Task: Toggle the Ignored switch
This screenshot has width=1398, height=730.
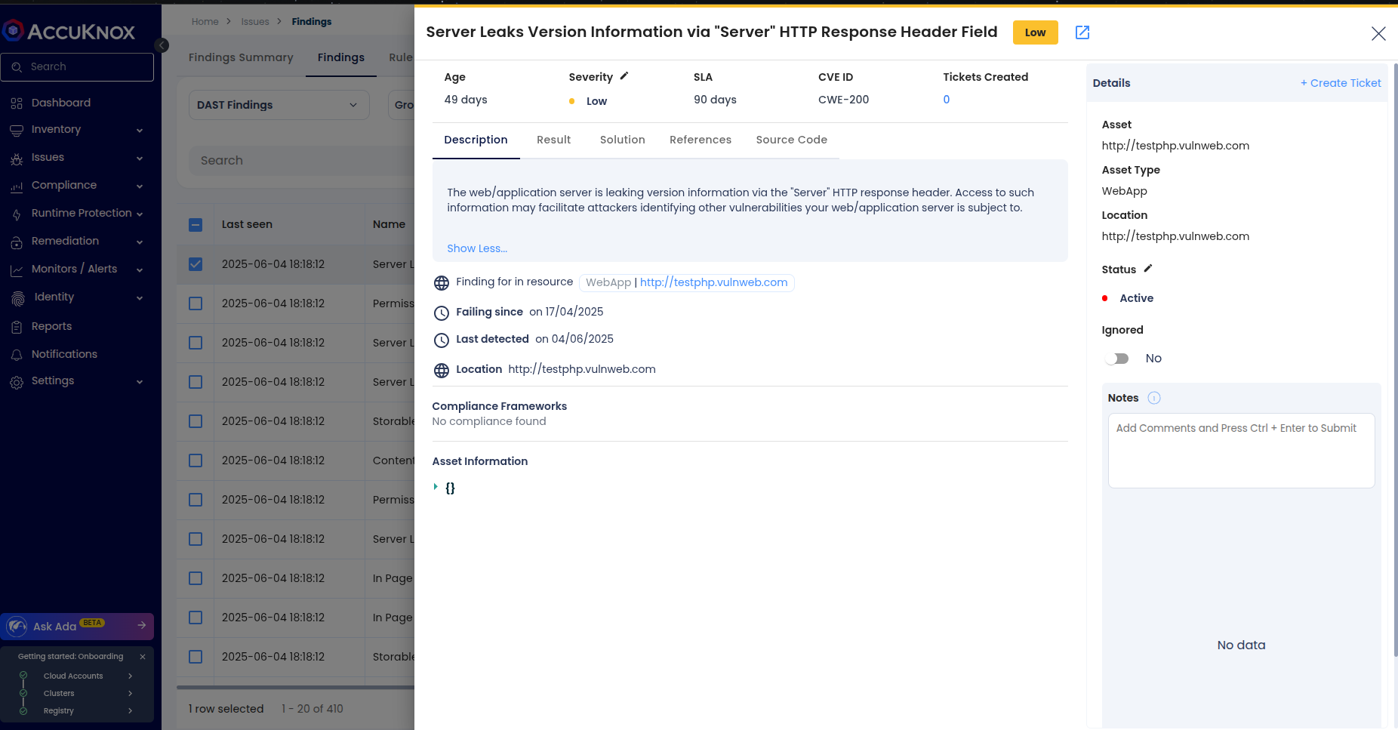Action: (1117, 359)
